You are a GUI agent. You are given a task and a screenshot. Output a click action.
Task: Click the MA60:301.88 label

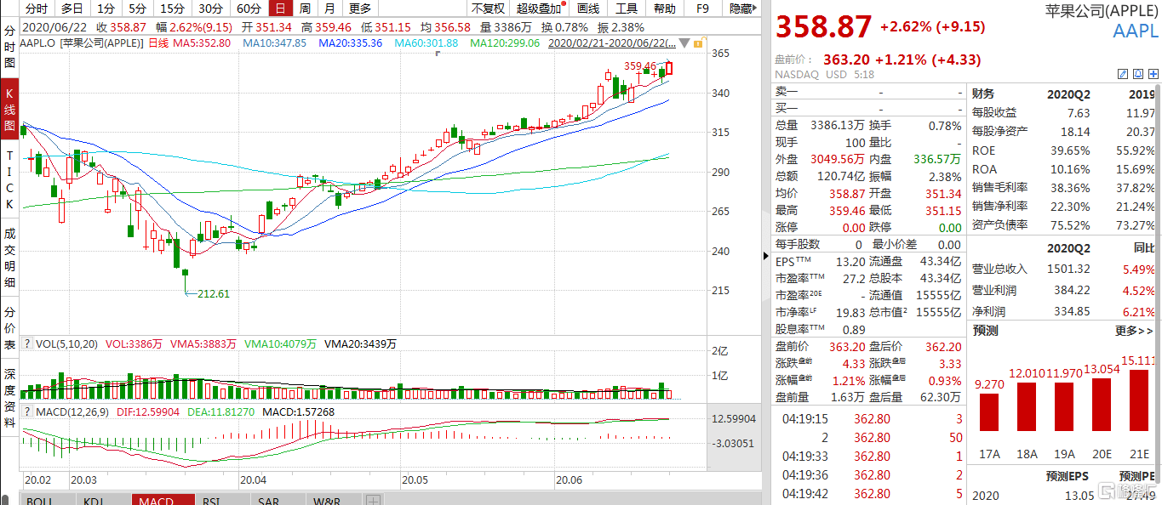point(426,43)
